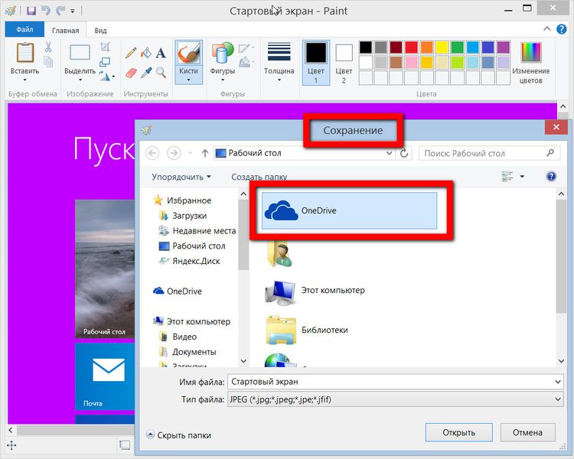The width and height of the screenshot is (574, 459).
Task: Select Цвет 1 foreground color box
Action: click(x=316, y=62)
